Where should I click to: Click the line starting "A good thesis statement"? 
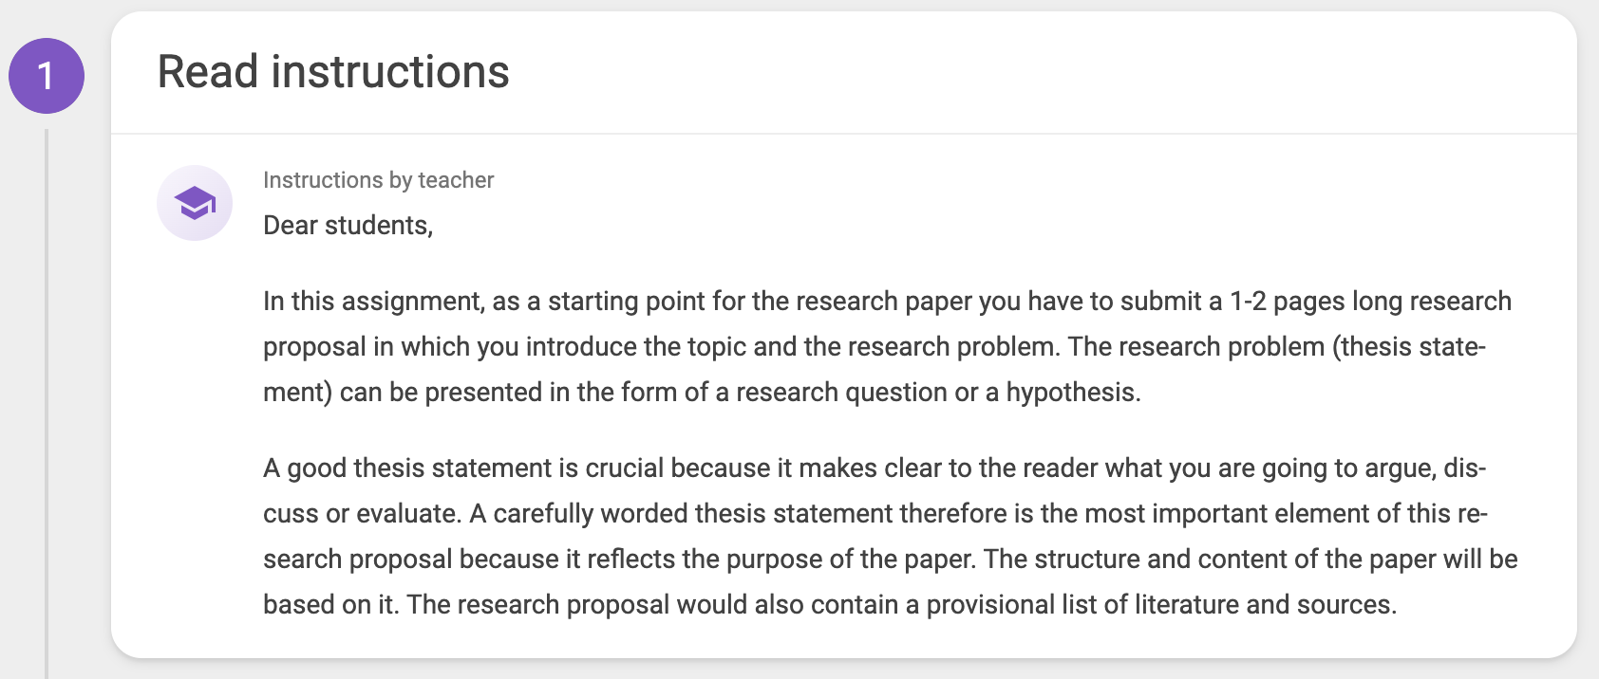875,468
